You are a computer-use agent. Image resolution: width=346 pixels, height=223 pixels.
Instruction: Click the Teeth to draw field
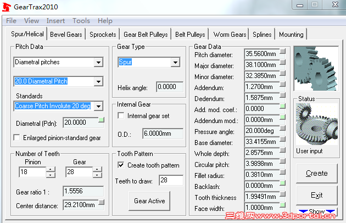(x=171, y=180)
